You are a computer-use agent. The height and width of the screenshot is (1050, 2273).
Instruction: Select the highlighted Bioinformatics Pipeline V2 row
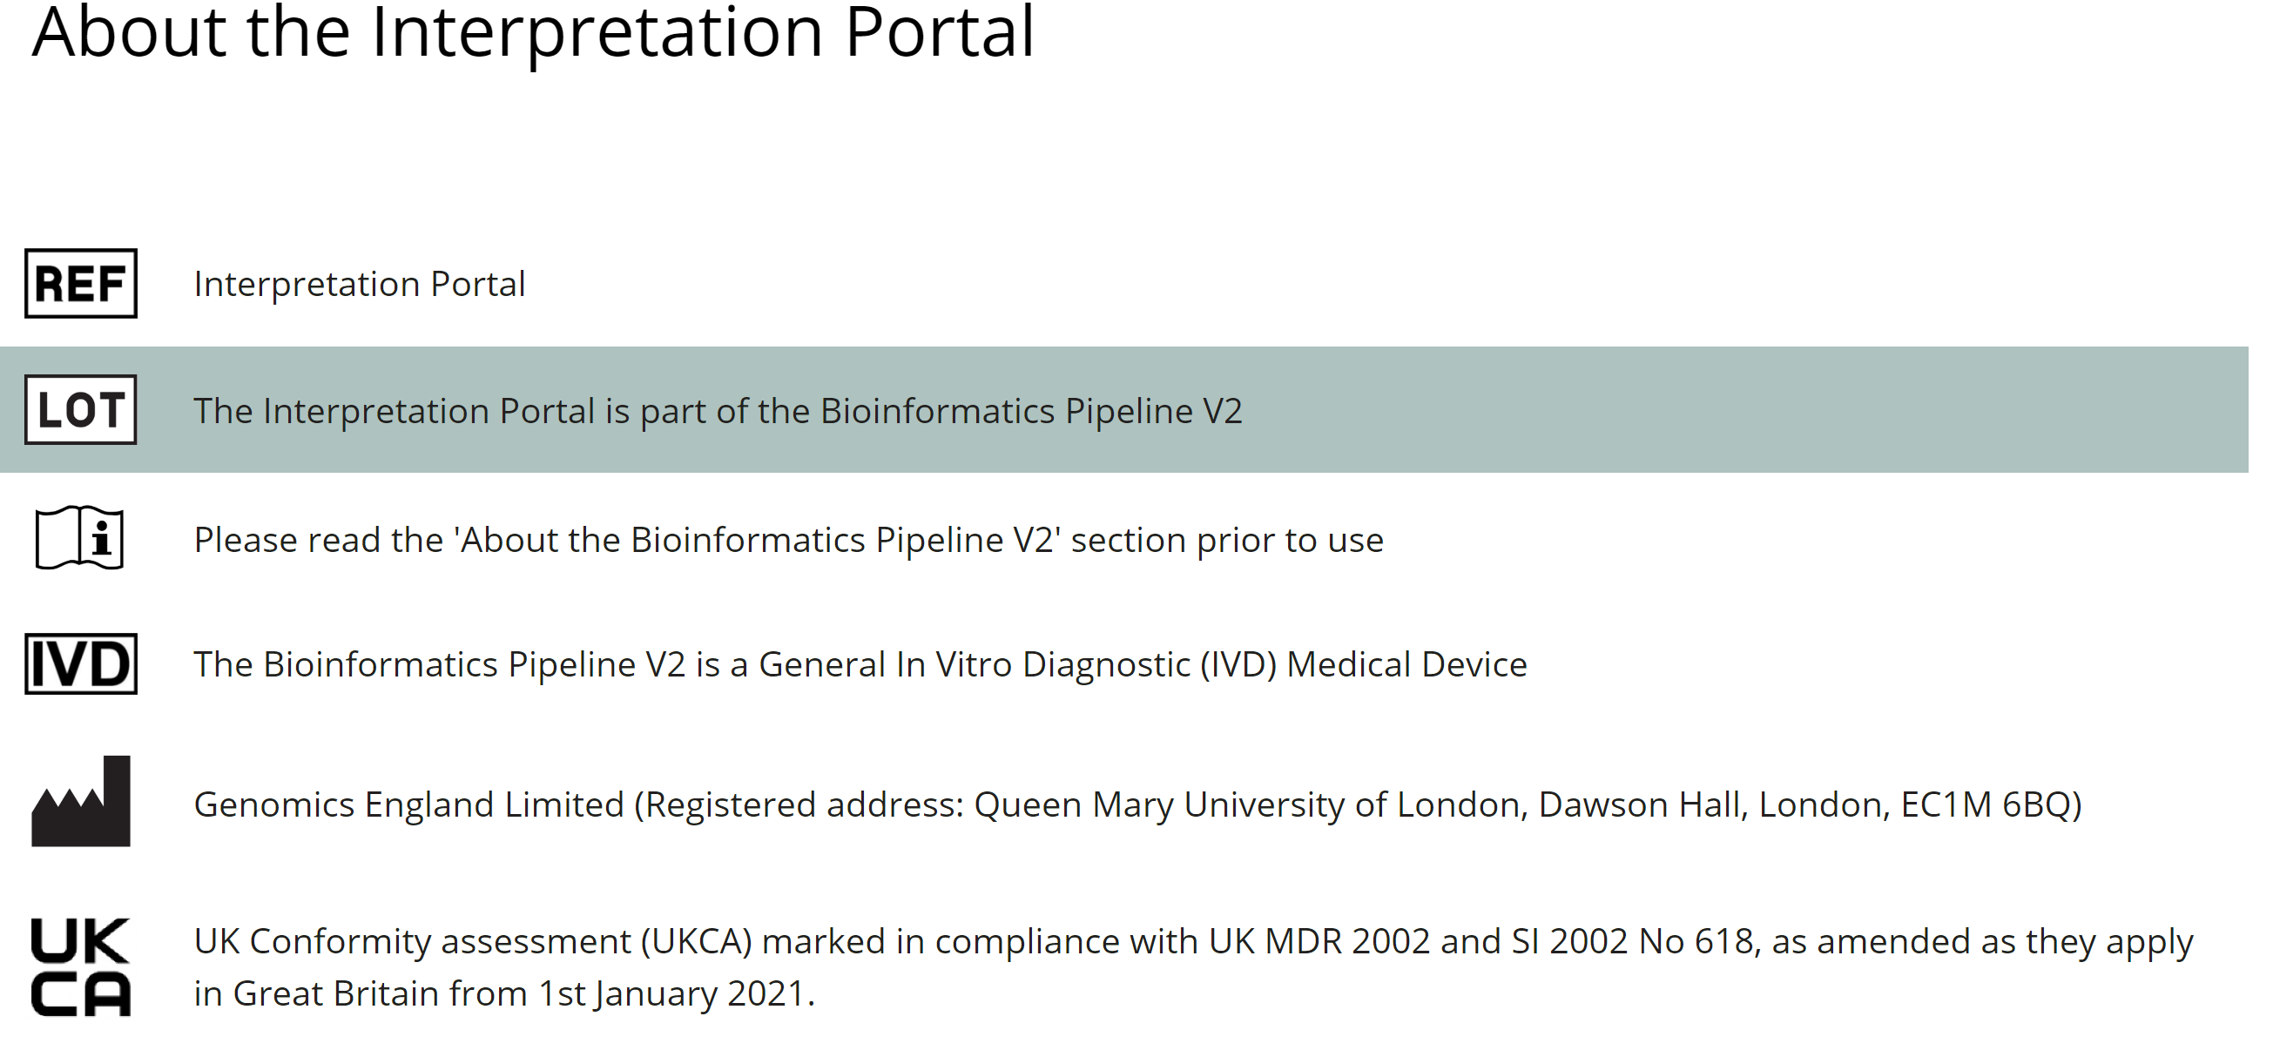(1124, 409)
